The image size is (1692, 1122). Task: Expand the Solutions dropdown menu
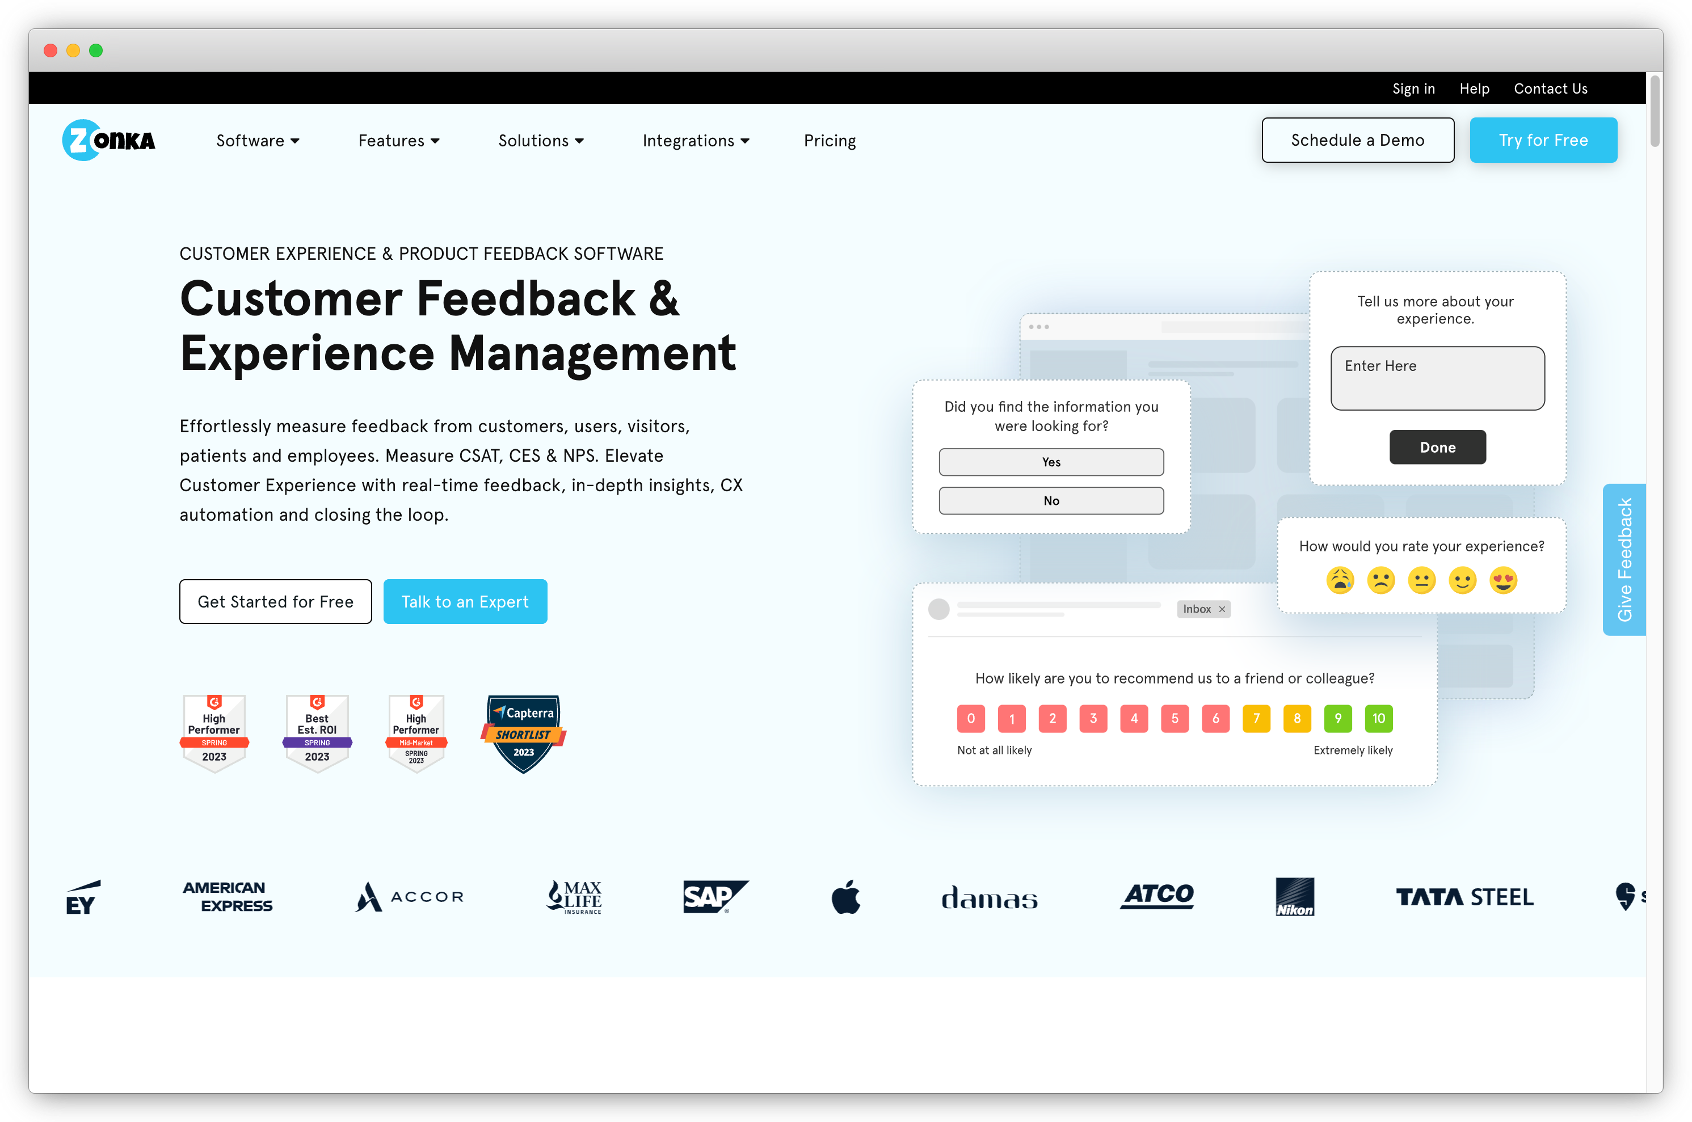tap(541, 140)
